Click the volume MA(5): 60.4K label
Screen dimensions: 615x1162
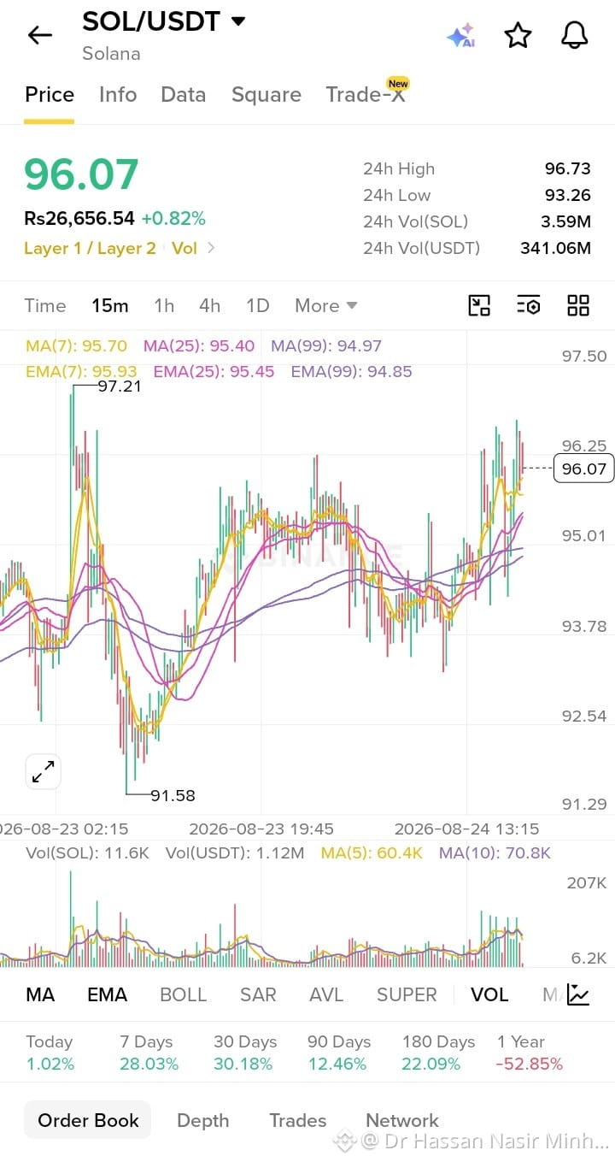pos(372,852)
